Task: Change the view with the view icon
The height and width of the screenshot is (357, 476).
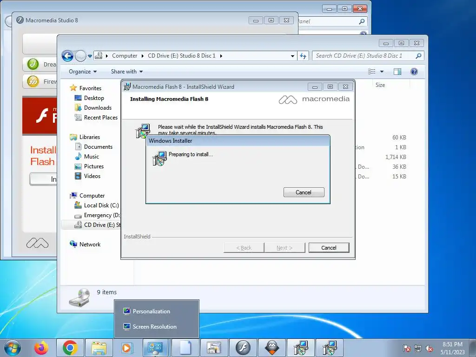Action: click(x=372, y=72)
